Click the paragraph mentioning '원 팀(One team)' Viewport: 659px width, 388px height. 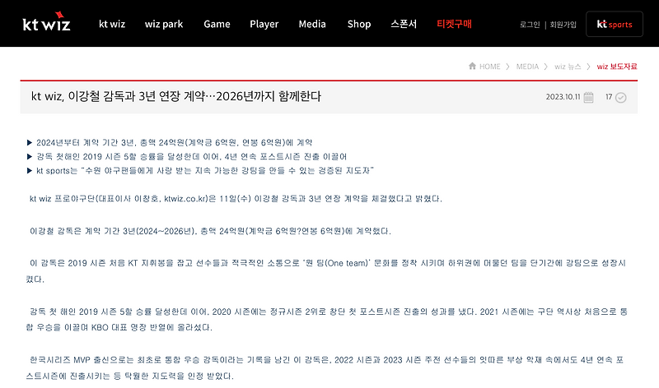coord(325,271)
